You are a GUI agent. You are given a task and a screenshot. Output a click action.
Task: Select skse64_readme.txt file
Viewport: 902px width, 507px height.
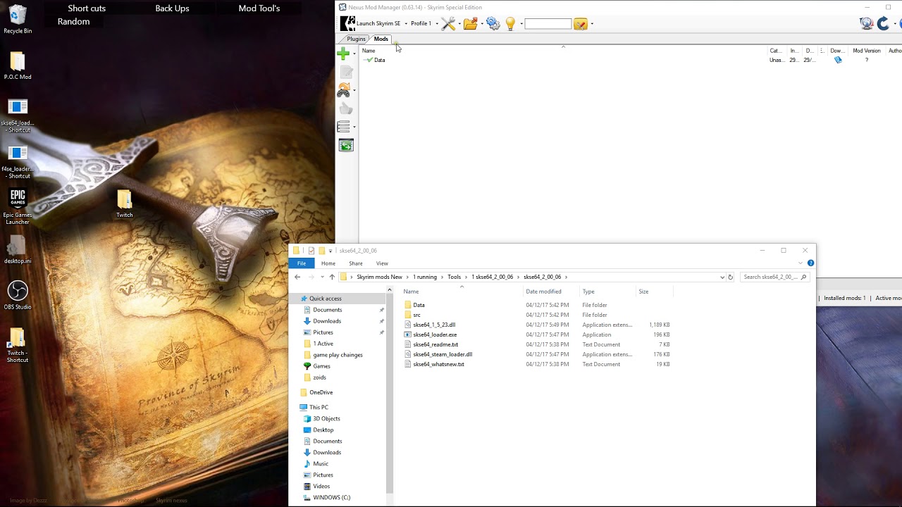pyautogui.click(x=435, y=344)
